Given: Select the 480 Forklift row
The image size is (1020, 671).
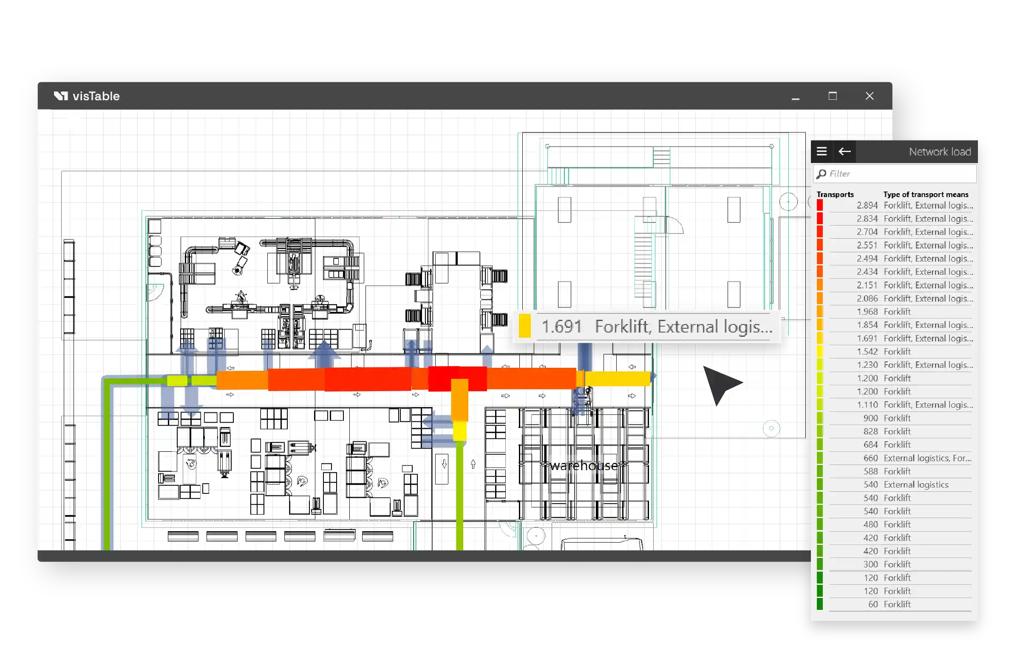Looking at the screenshot, I should 895,524.
